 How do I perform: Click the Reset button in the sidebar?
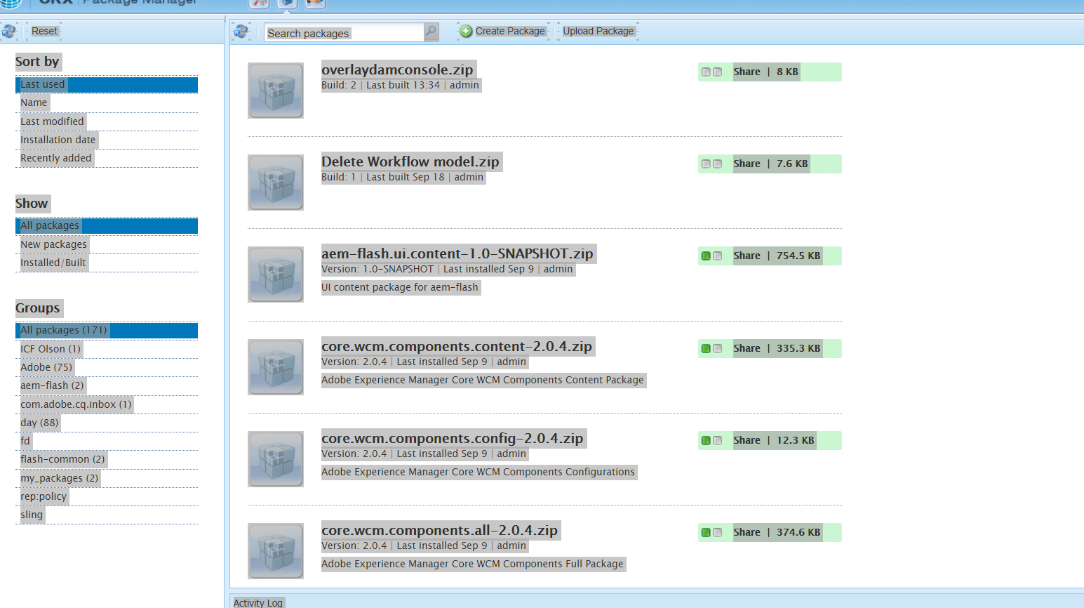tap(44, 30)
